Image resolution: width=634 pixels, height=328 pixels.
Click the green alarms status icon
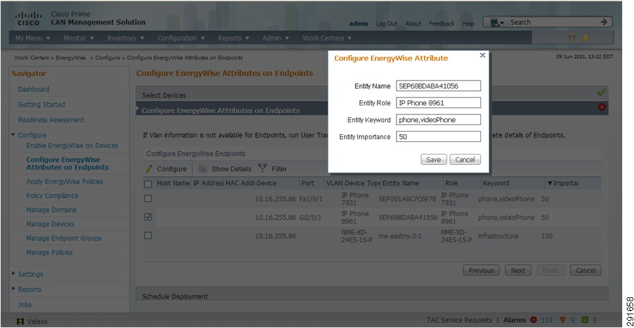[585, 320]
